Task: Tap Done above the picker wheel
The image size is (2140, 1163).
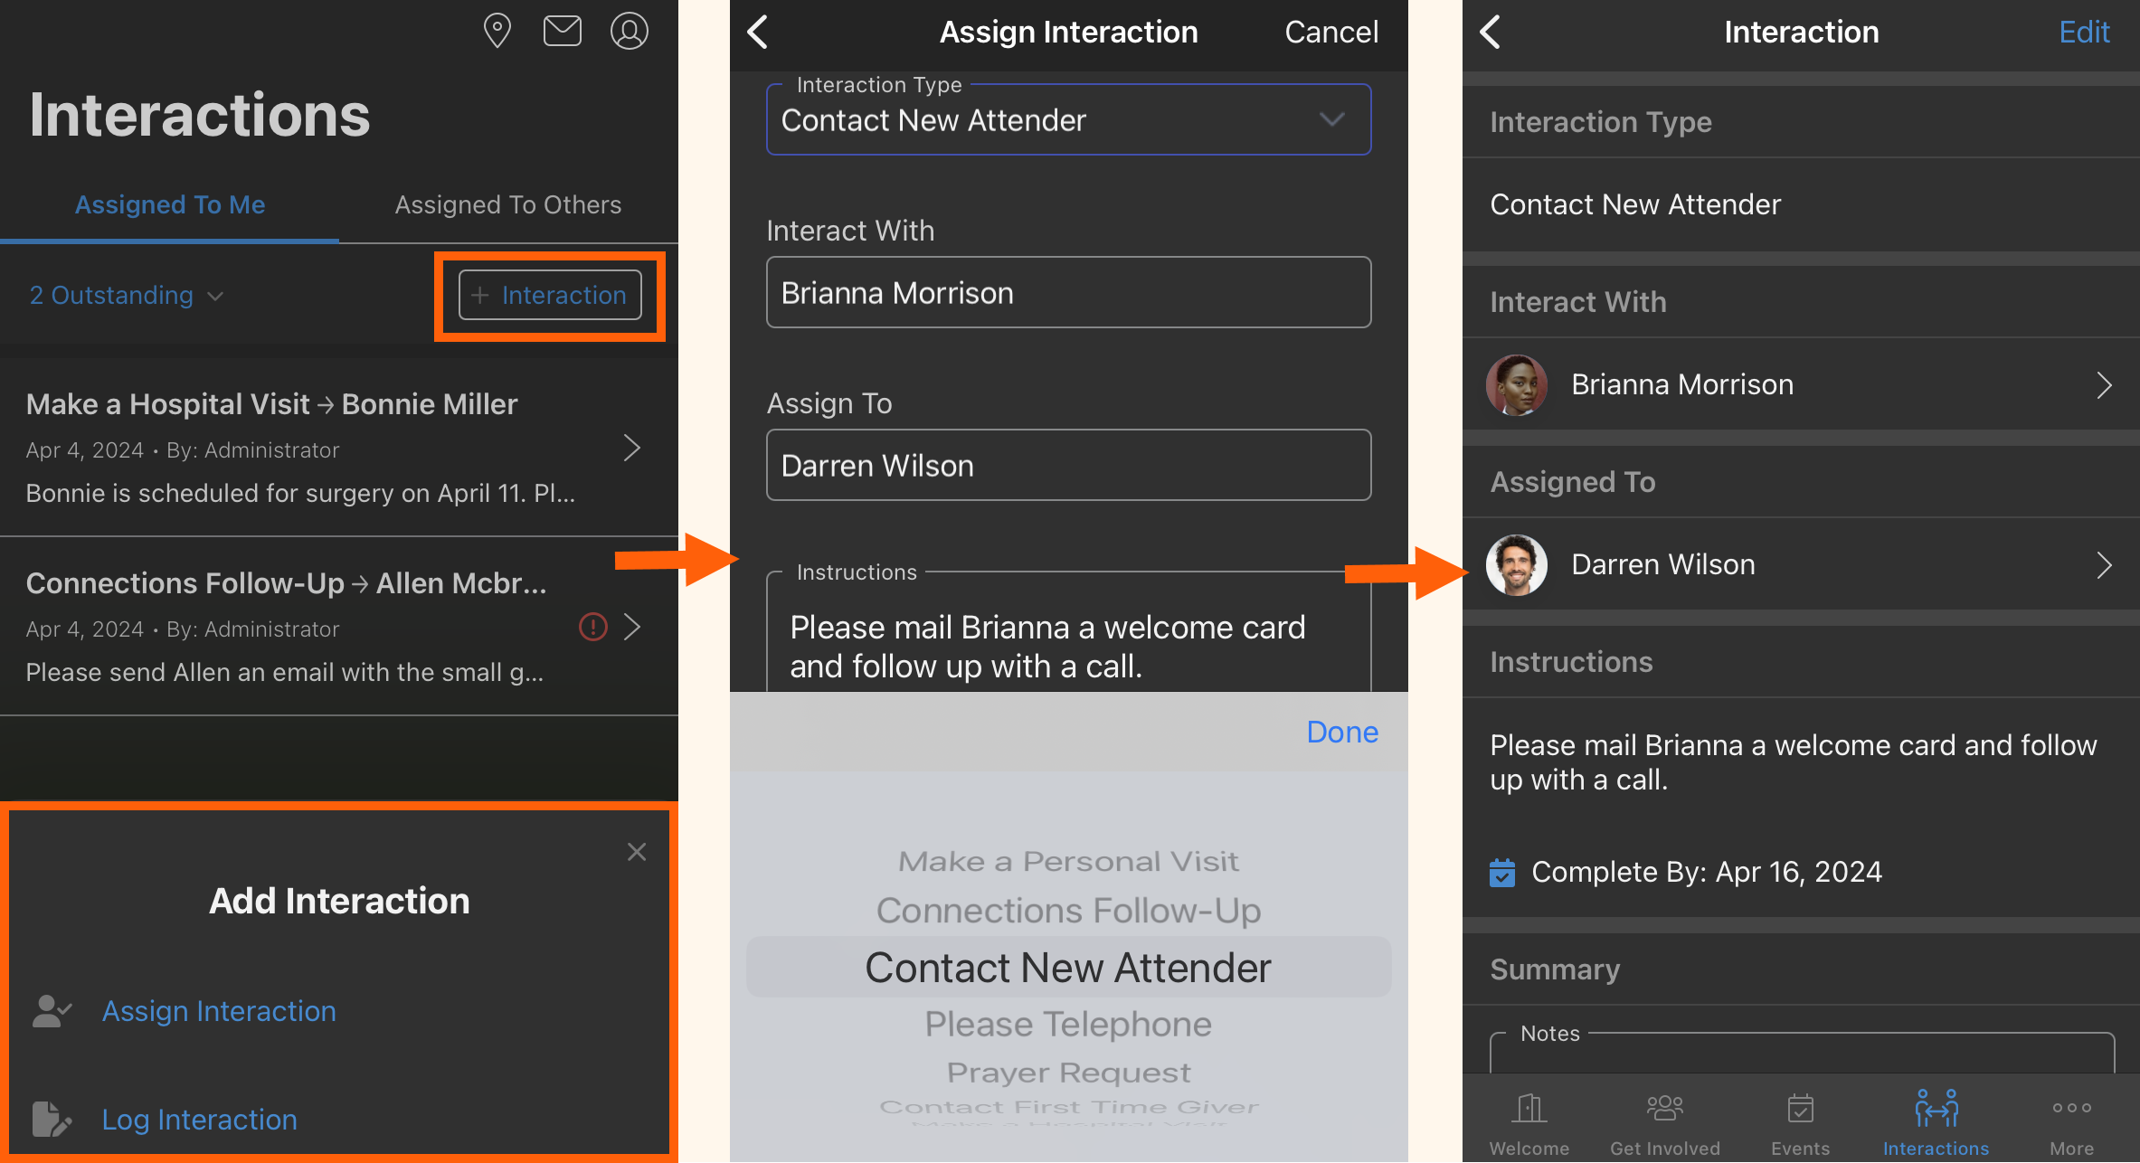Action: [1341, 732]
